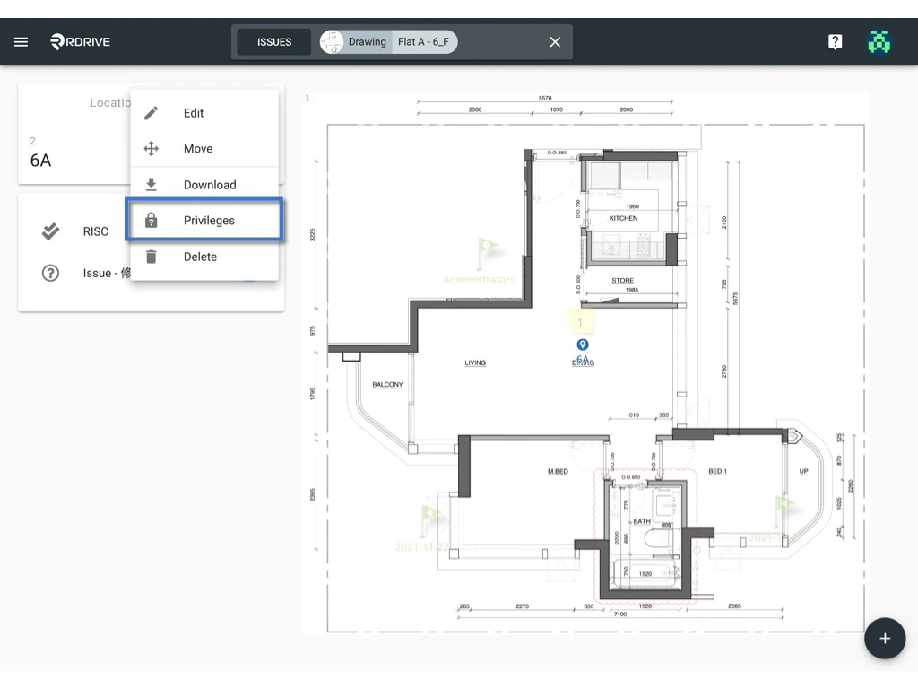The image size is (918, 689).
Task: Close the drawing filter bar
Action: (x=555, y=41)
